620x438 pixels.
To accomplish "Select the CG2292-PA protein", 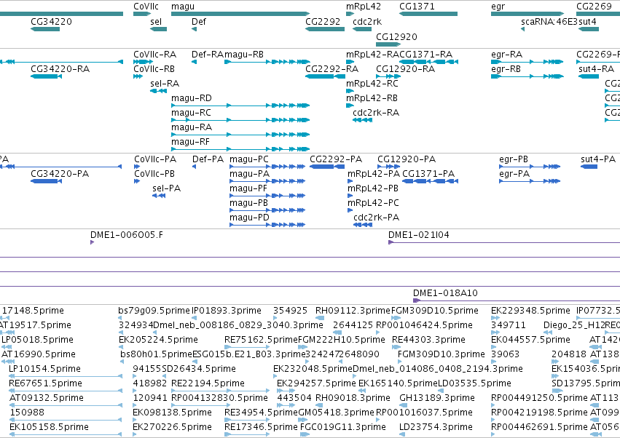I will (x=327, y=167).
